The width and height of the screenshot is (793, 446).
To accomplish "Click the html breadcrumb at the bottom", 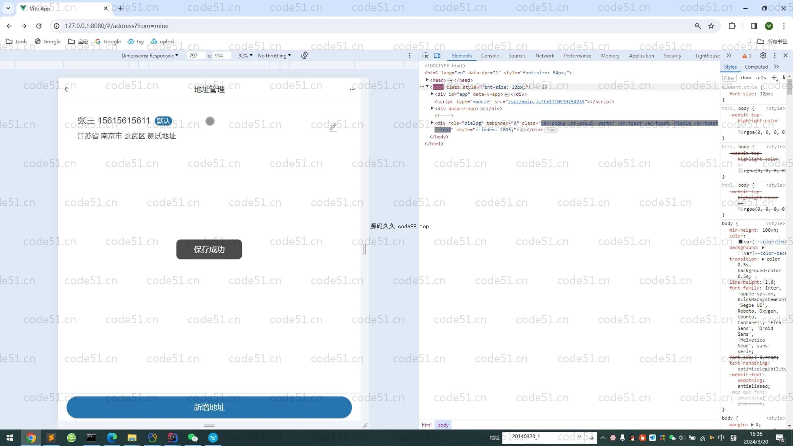I will pos(426,425).
